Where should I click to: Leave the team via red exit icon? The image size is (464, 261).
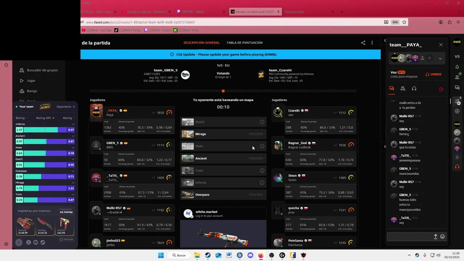441,89
